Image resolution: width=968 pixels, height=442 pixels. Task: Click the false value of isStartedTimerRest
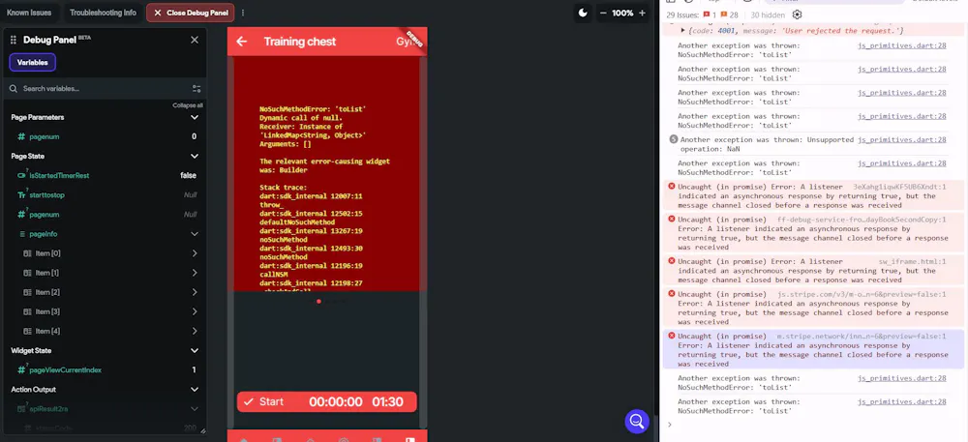click(x=189, y=176)
